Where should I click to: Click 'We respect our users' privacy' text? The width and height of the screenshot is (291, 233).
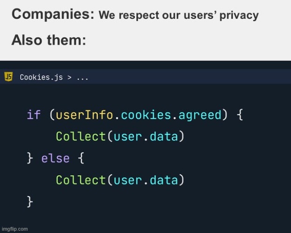179,15
